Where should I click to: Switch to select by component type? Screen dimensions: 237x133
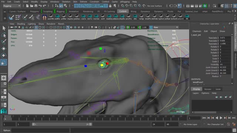[66, 6]
